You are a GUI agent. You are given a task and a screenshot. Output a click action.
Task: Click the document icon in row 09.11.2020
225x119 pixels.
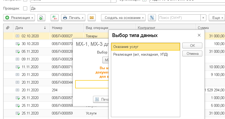point(18,59)
